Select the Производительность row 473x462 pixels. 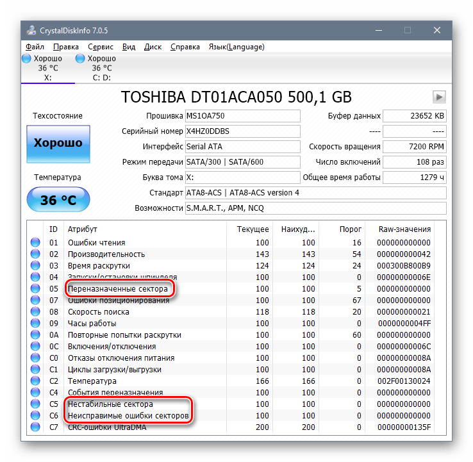pos(231,254)
